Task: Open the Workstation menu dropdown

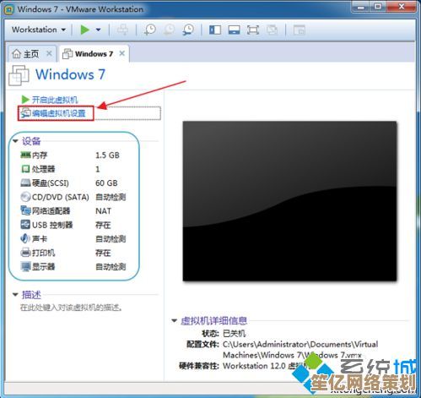Action: [39, 30]
